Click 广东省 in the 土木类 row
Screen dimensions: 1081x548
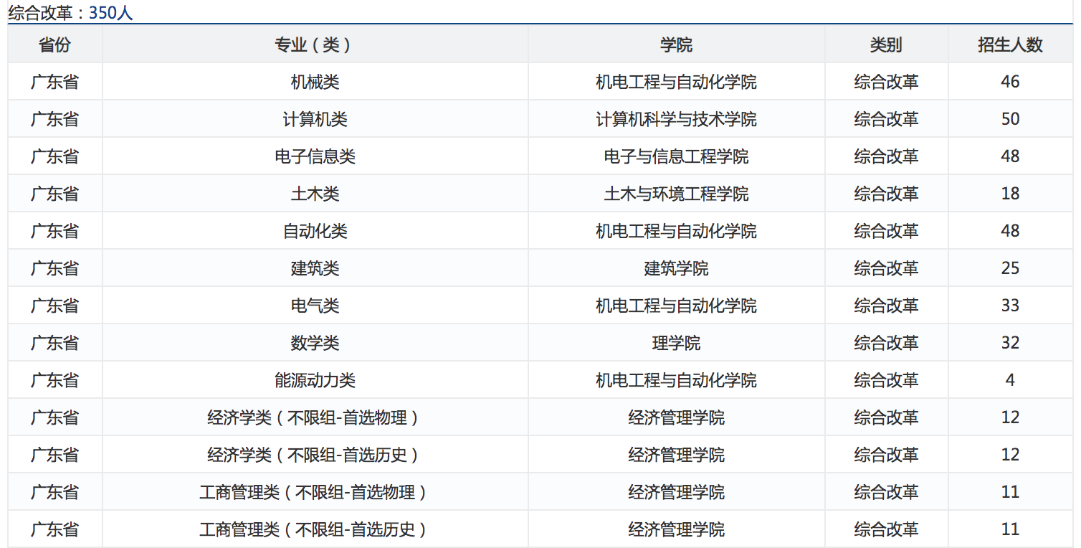(x=54, y=194)
